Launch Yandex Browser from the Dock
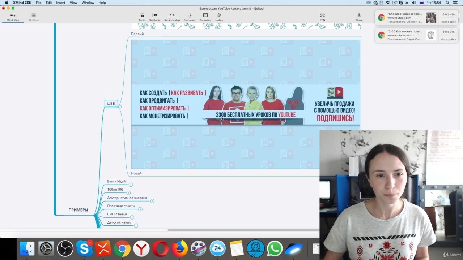Viewport: 463px width, 260px height. click(141, 248)
